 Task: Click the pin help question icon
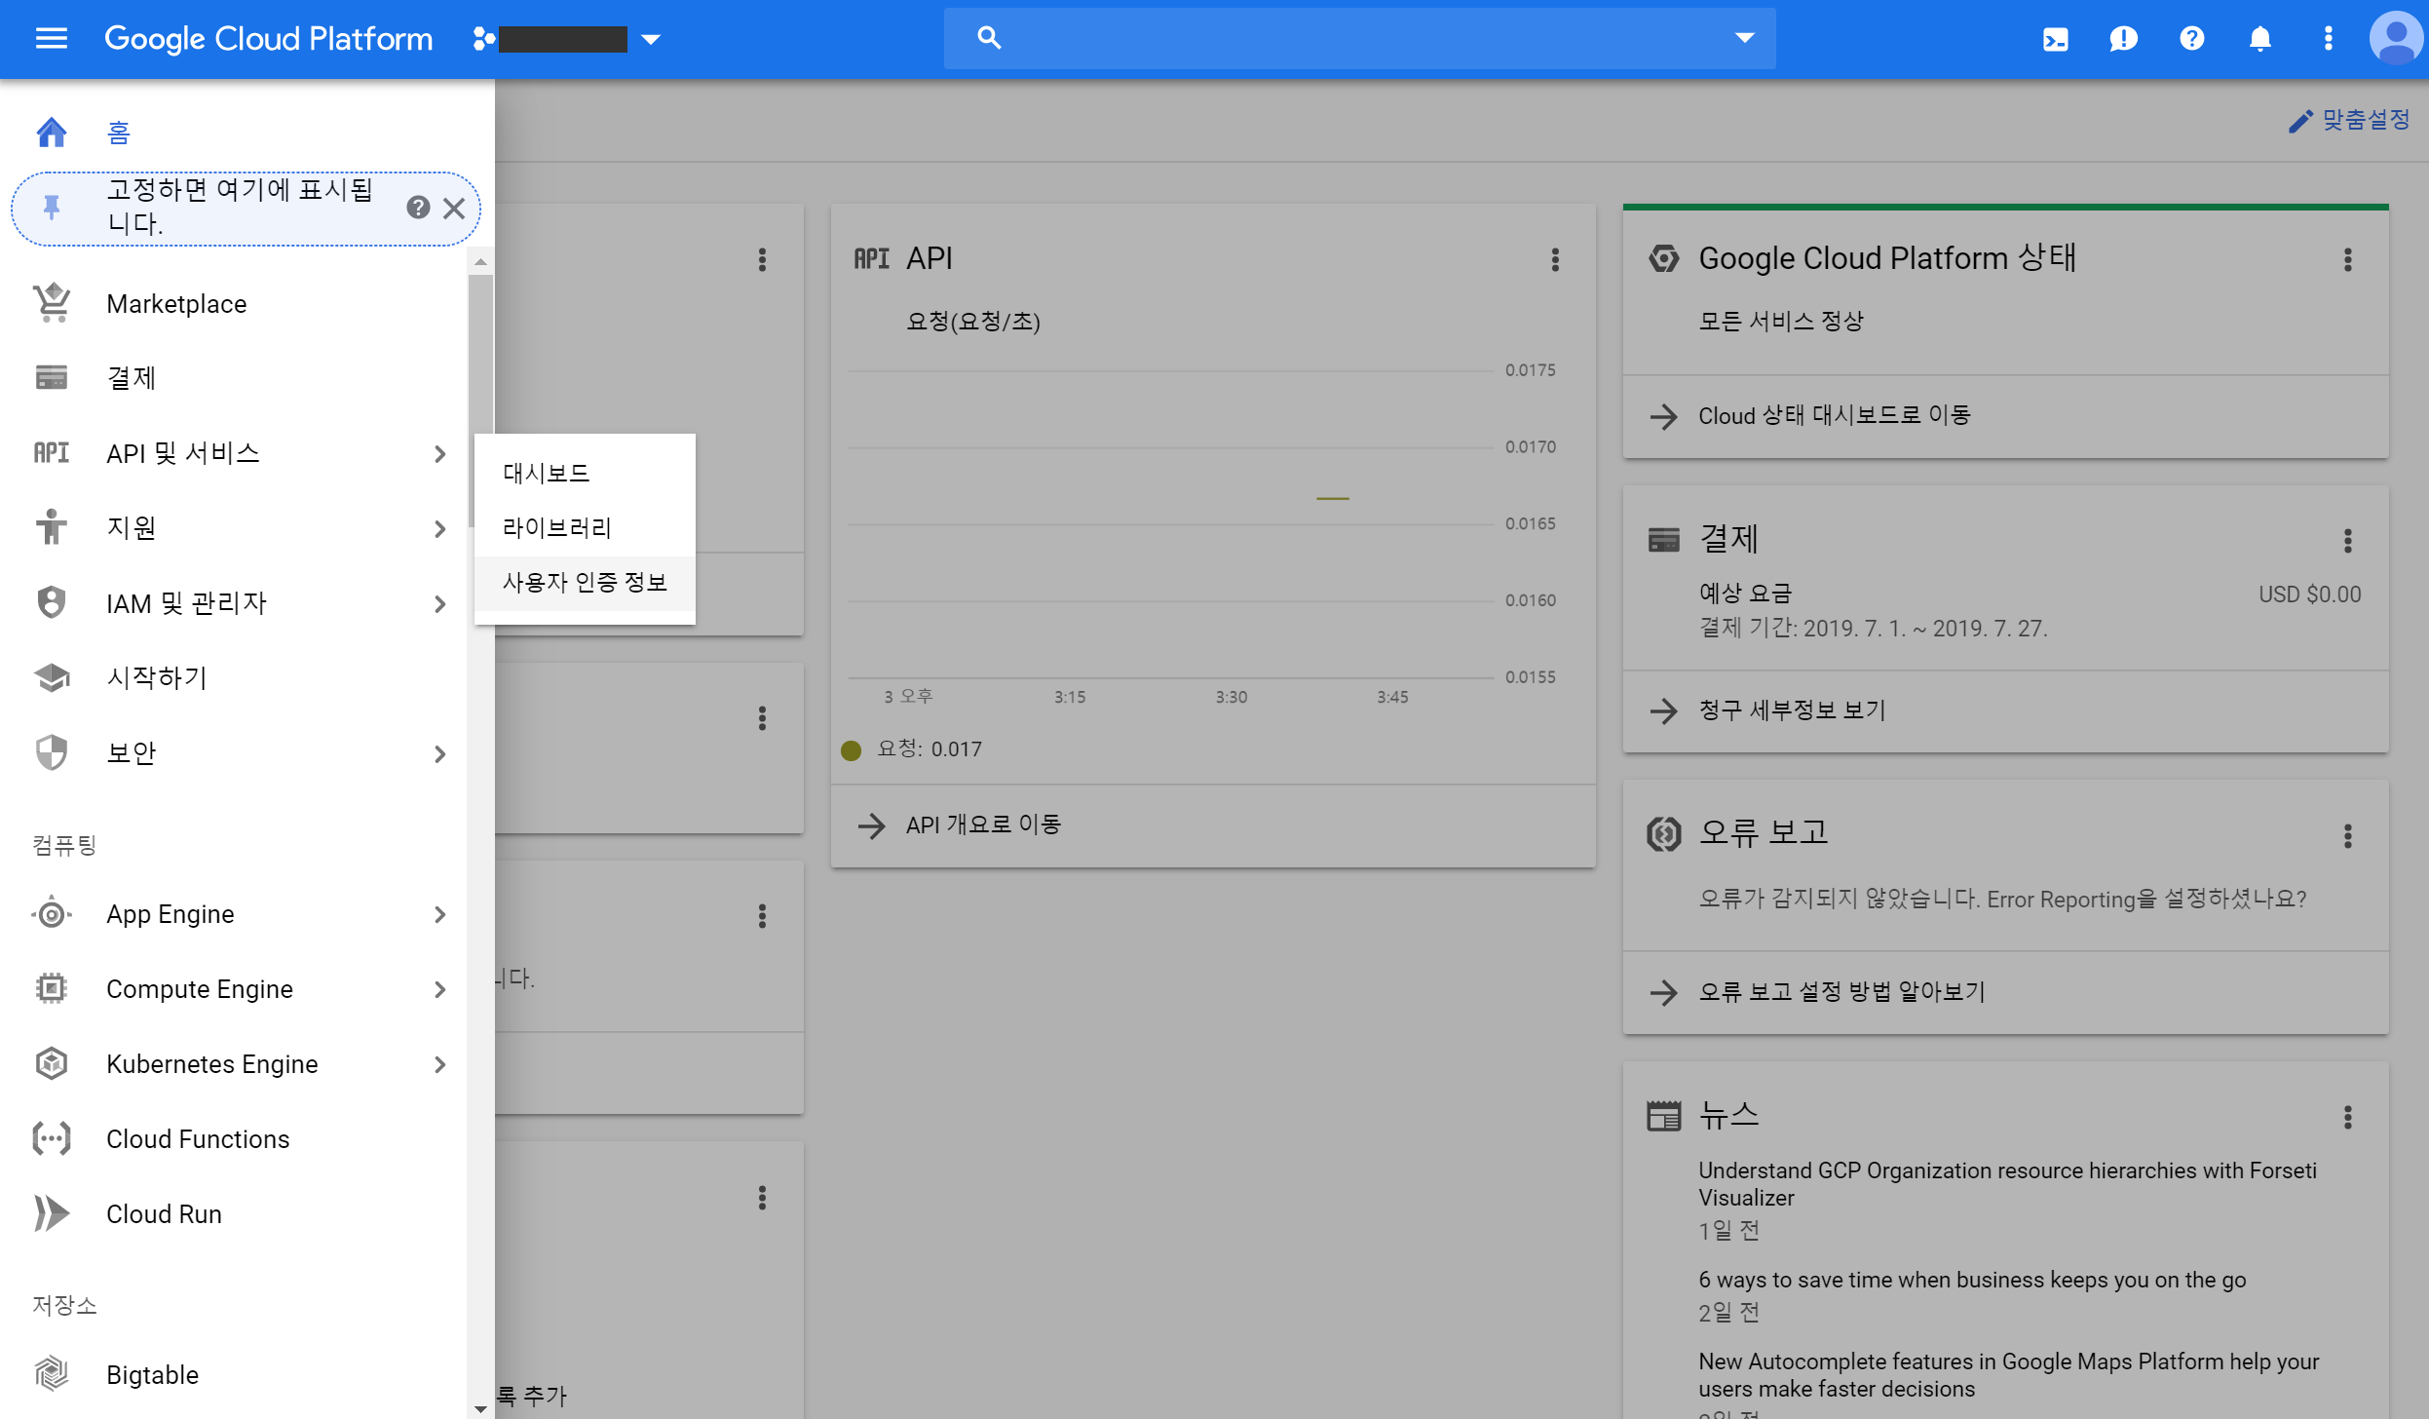pyautogui.click(x=418, y=208)
